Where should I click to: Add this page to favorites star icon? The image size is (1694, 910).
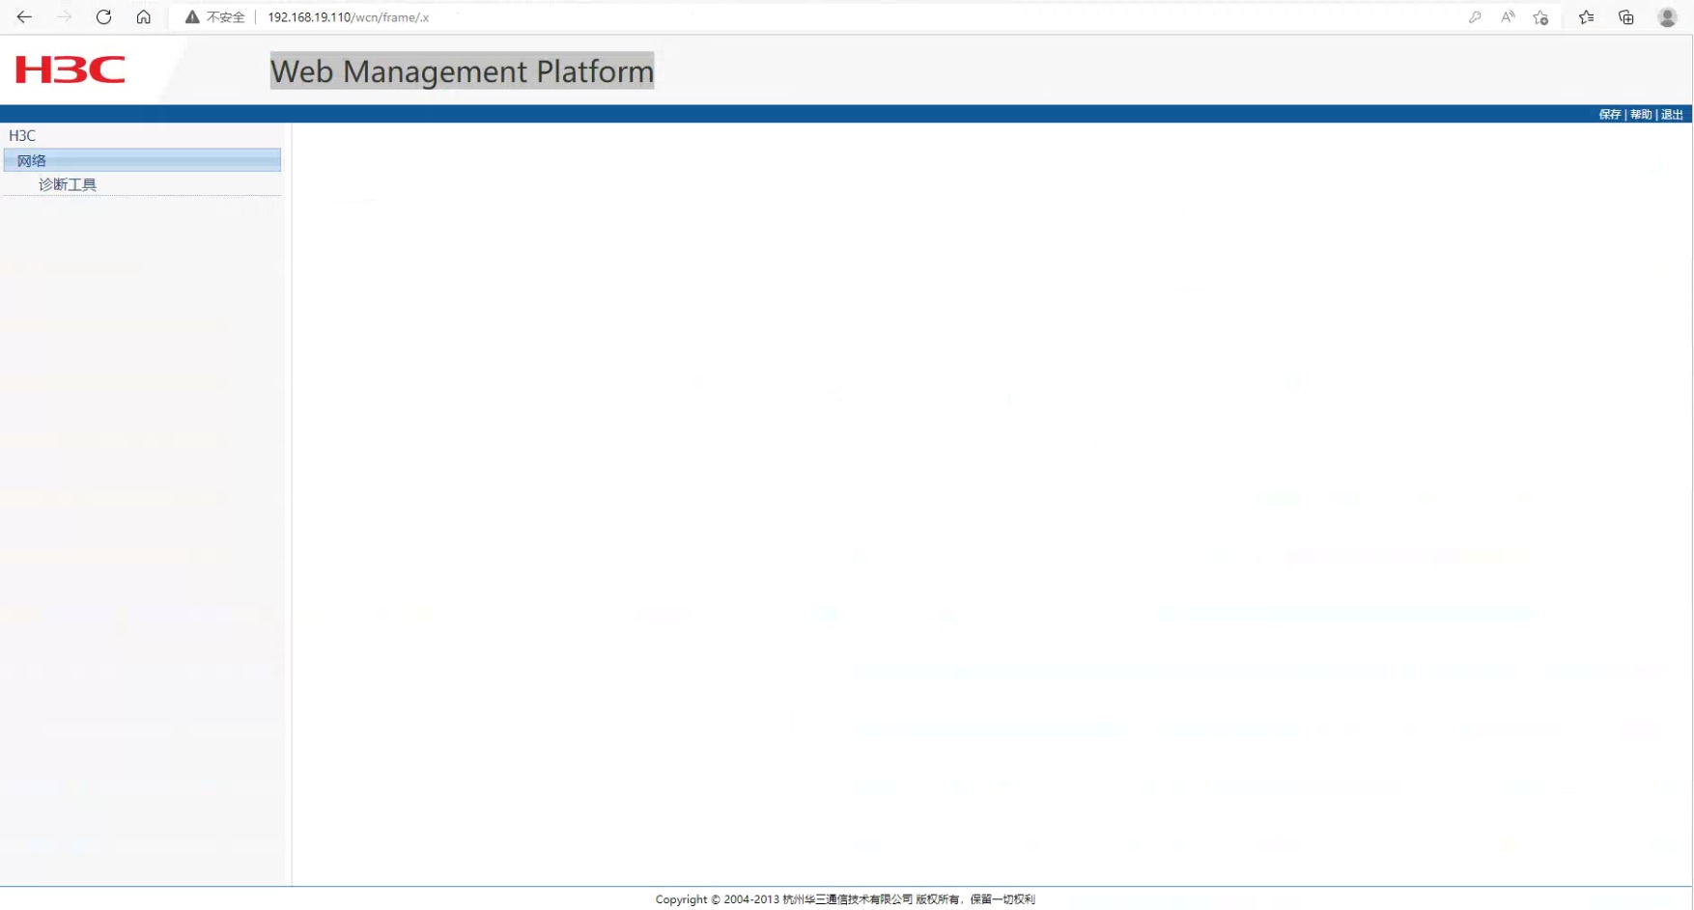(1540, 17)
